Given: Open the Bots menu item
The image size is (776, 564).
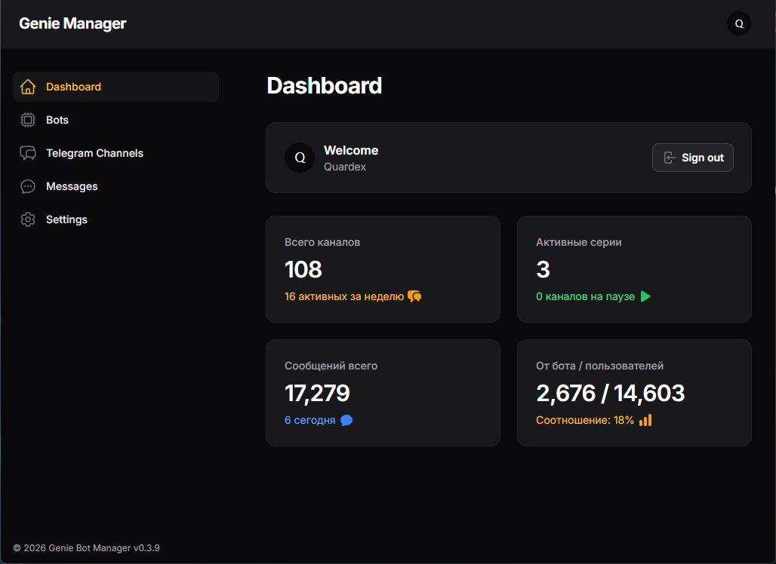Looking at the screenshot, I should (x=57, y=120).
